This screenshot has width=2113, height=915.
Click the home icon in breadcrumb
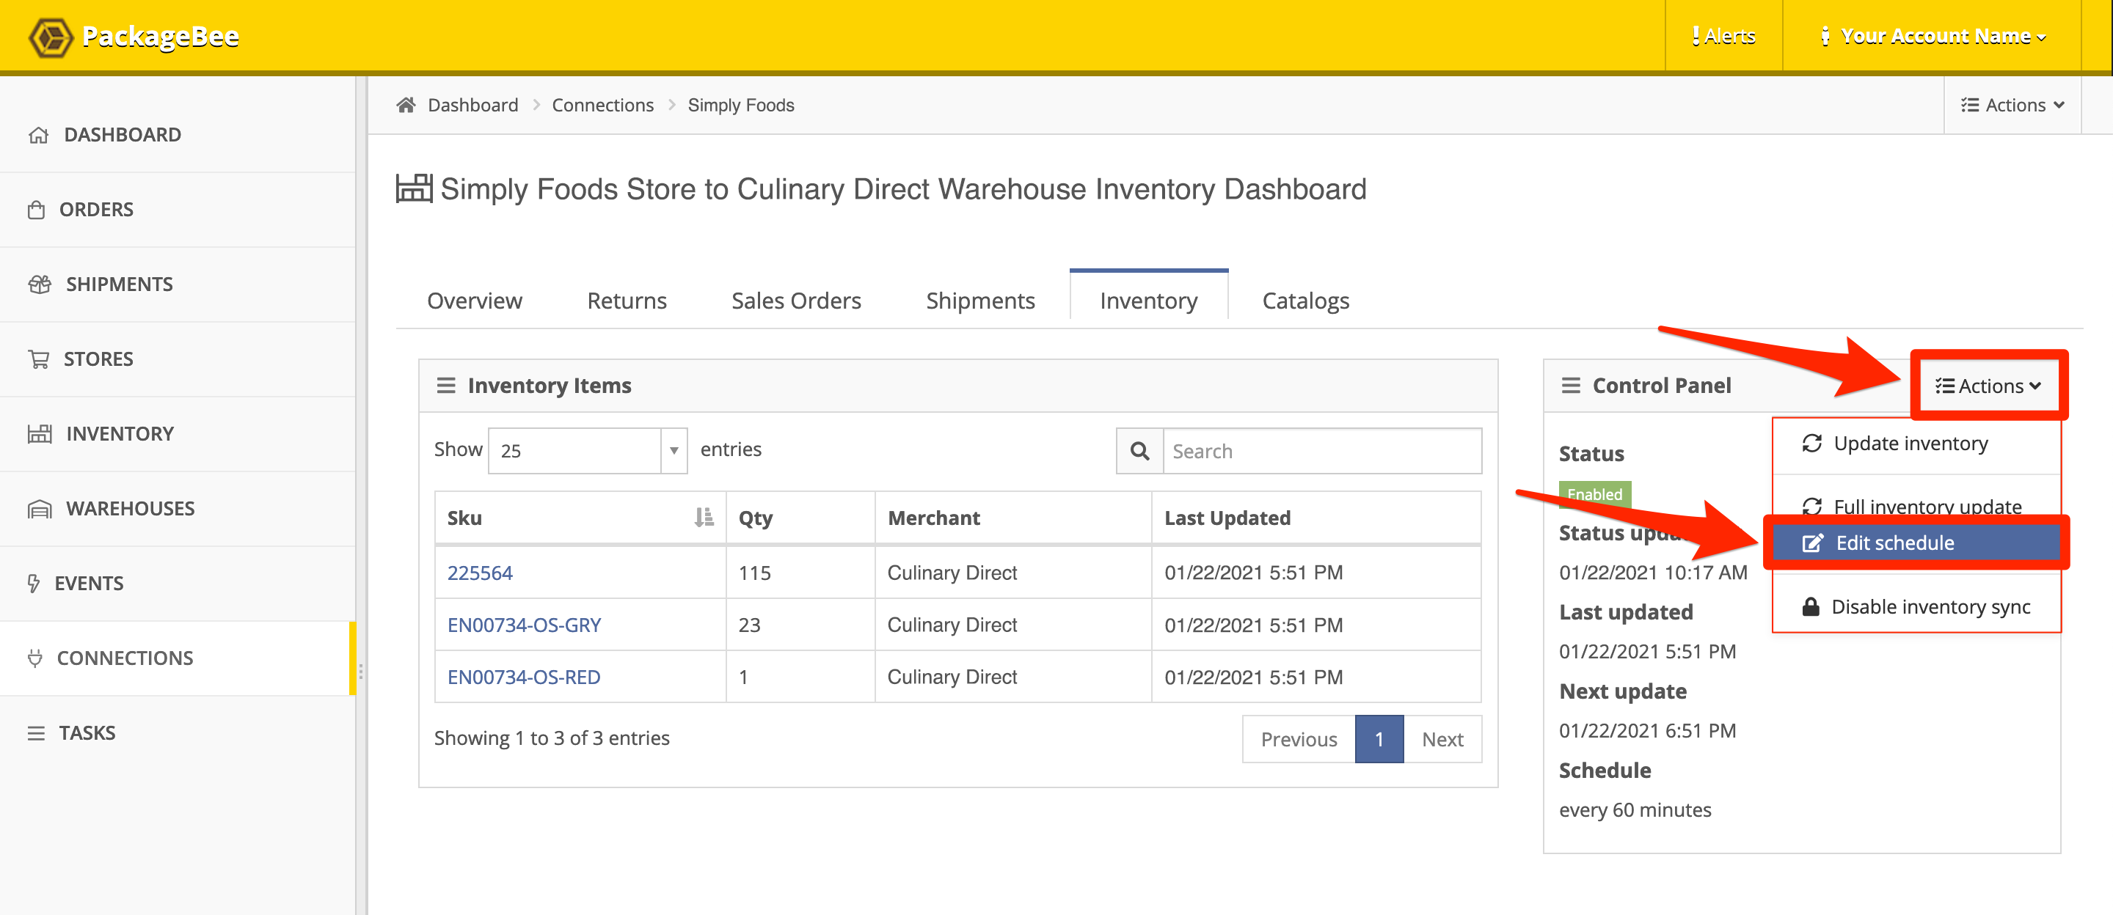[x=406, y=105]
